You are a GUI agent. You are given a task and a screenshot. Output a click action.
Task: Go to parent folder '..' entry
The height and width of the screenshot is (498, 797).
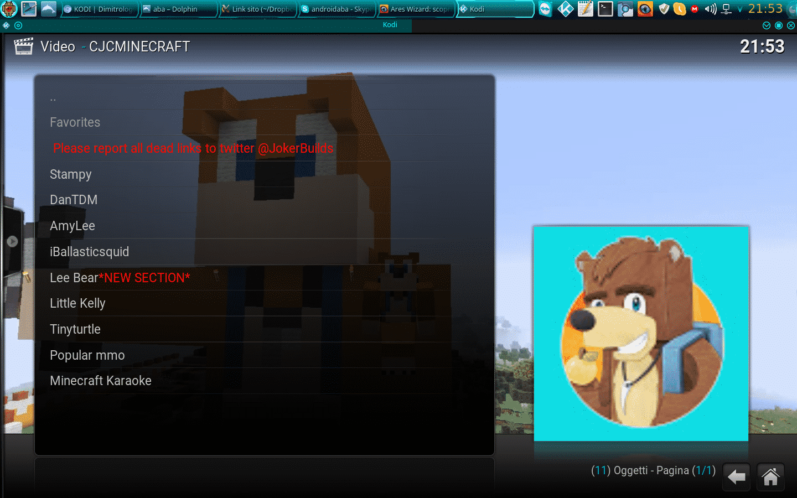tap(265, 97)
